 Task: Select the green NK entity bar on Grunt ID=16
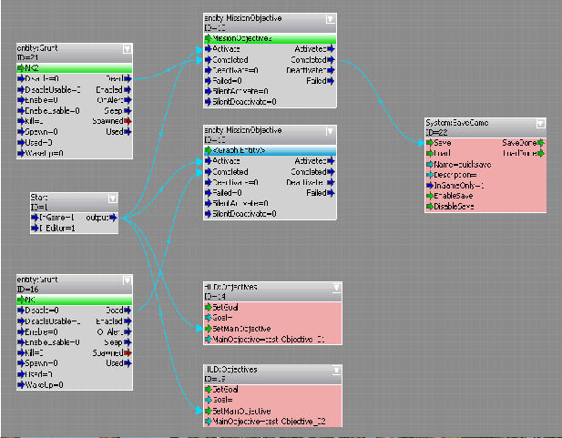click(75, 300)
